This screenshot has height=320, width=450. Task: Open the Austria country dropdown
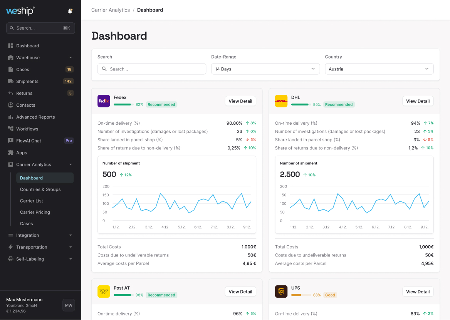click(x=379, y=69)
